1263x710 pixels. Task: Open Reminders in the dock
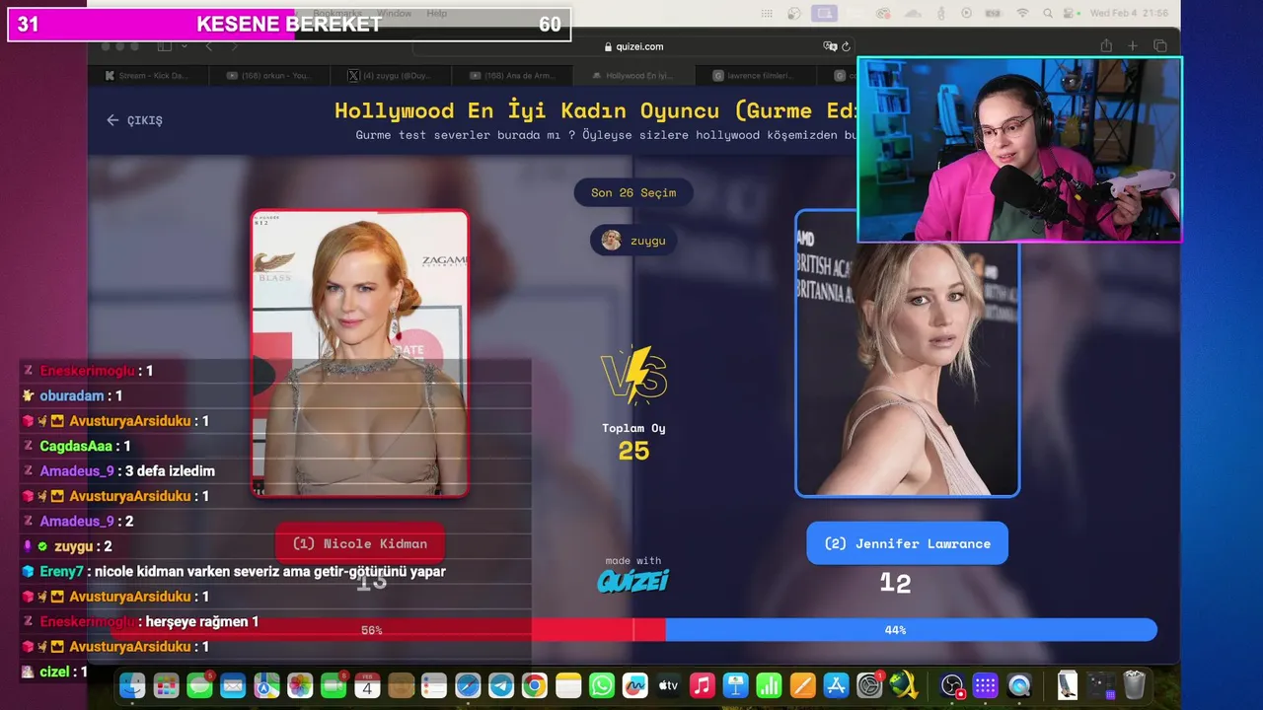coord(434,685)
